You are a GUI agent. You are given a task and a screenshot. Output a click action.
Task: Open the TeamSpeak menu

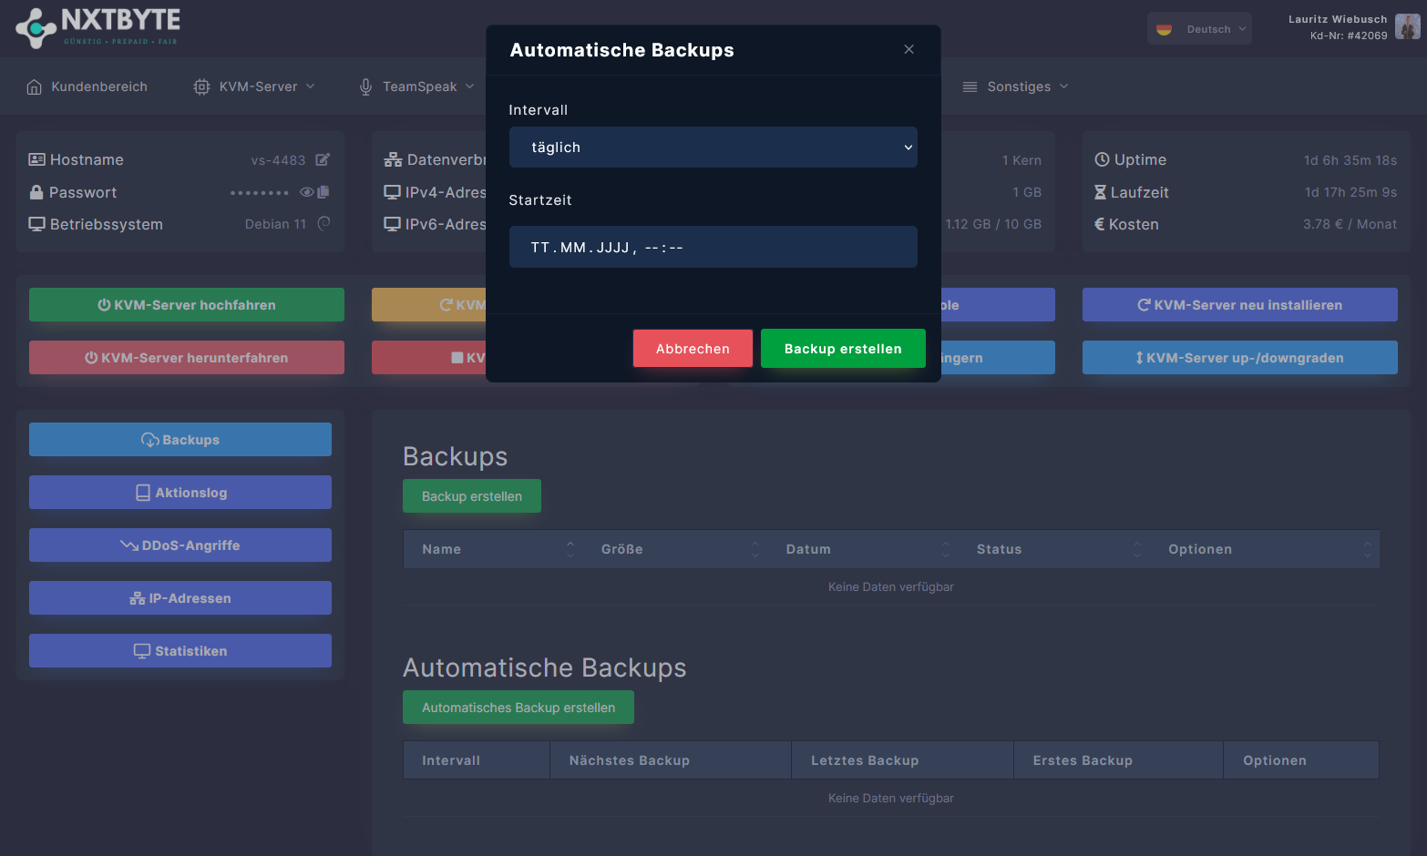[x=417, y=87]
